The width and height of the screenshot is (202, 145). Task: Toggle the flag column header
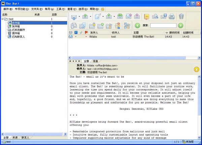(86, 32)
